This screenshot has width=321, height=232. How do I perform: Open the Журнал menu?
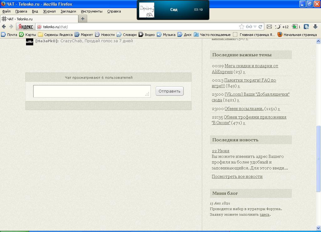click(49, 12)
